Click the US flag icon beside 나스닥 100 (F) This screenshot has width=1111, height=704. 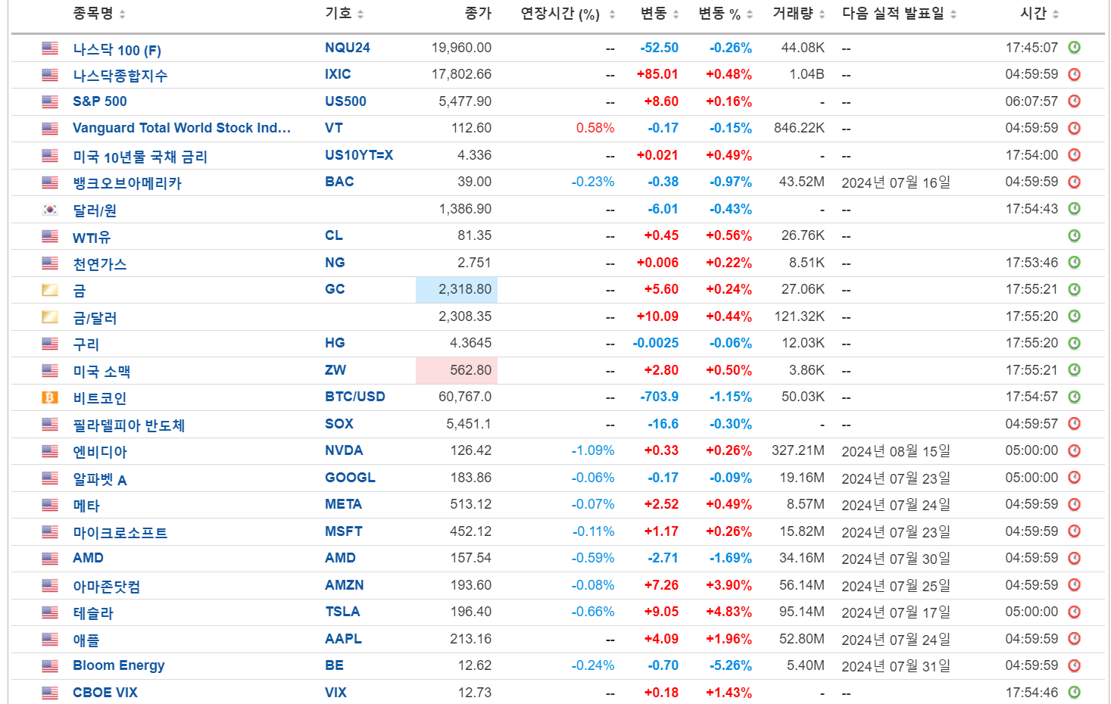pos(50,48)
